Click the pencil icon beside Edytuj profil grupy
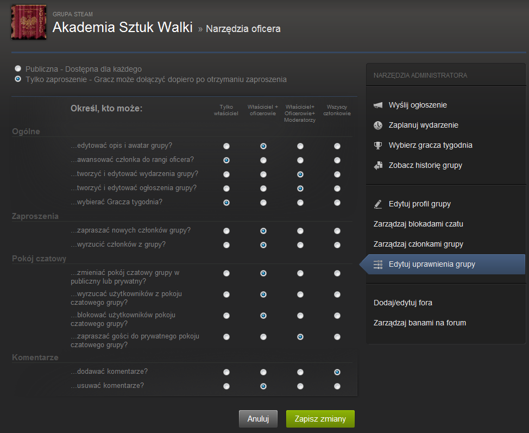The height and width of the screenshot is (433, 529). point(379,204)
